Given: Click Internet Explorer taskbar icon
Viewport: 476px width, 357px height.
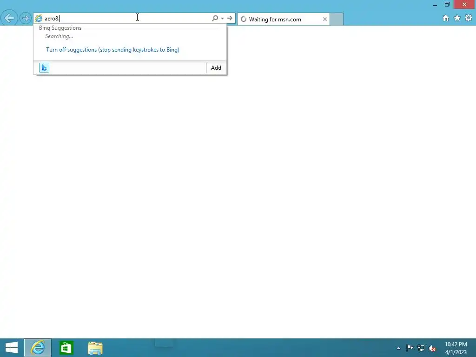Looking at the screenshot, I should click(38, 348).
